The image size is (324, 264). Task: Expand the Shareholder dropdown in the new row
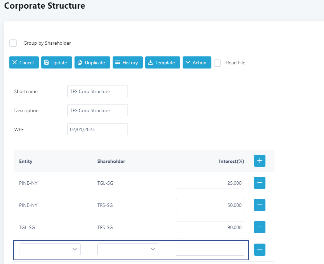point(128,249)
